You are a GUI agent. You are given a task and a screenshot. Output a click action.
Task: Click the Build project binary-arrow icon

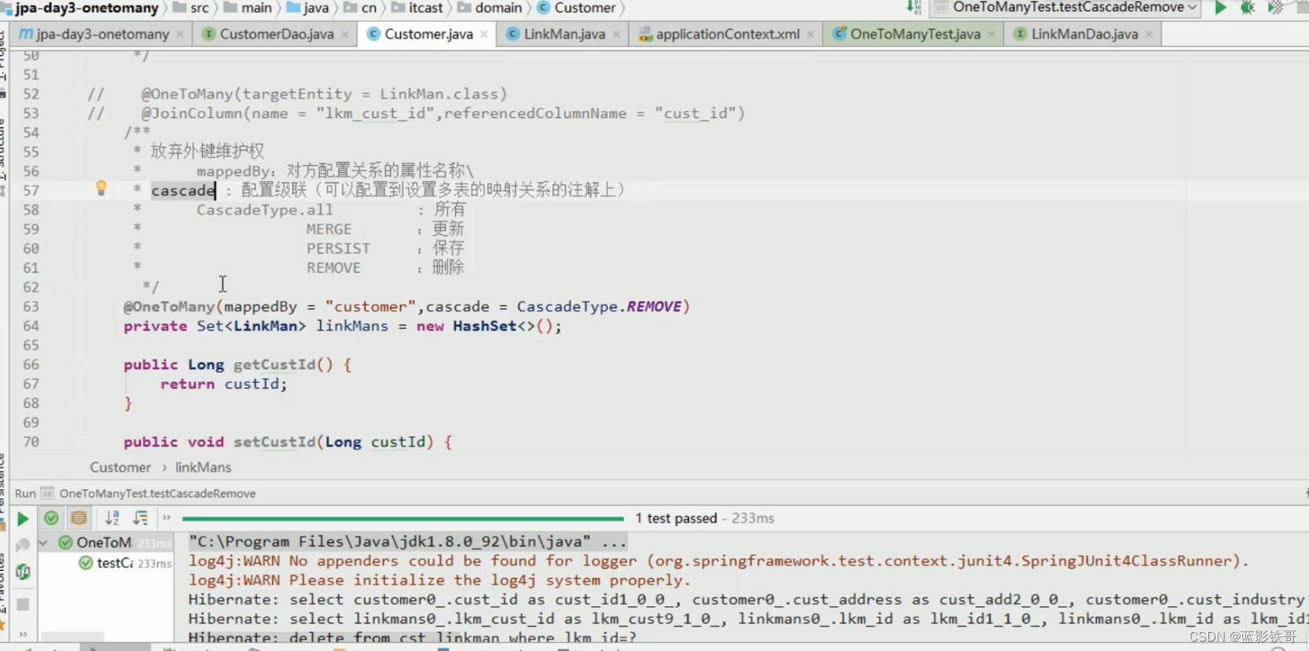(914, 7)
